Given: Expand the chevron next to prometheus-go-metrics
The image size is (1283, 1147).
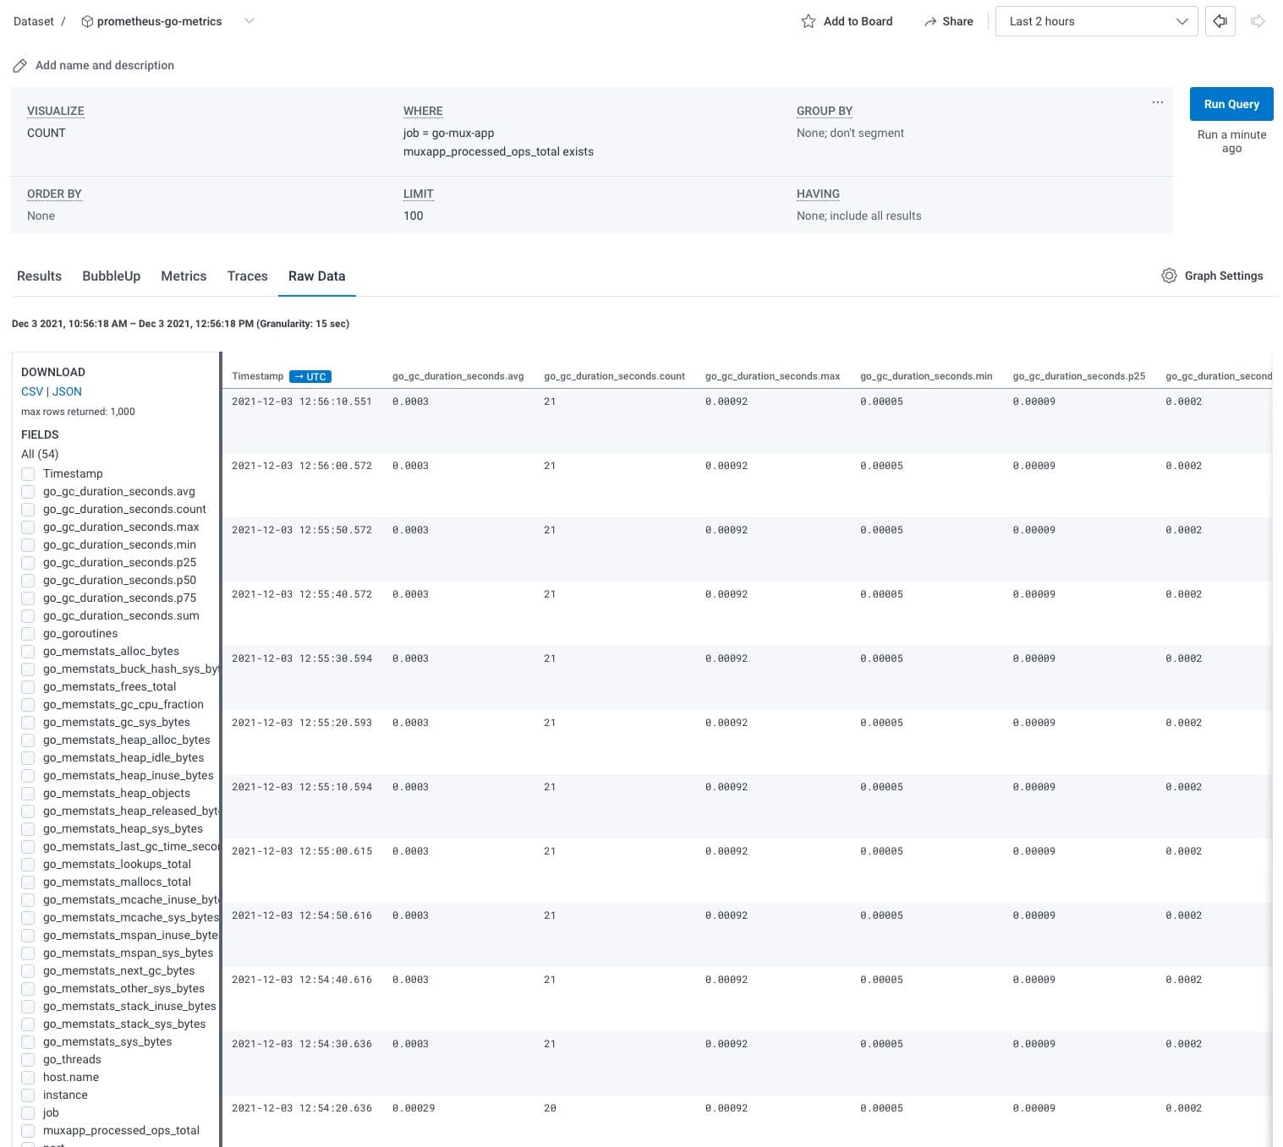Looking at the screenshot, I should pos(249,22).
